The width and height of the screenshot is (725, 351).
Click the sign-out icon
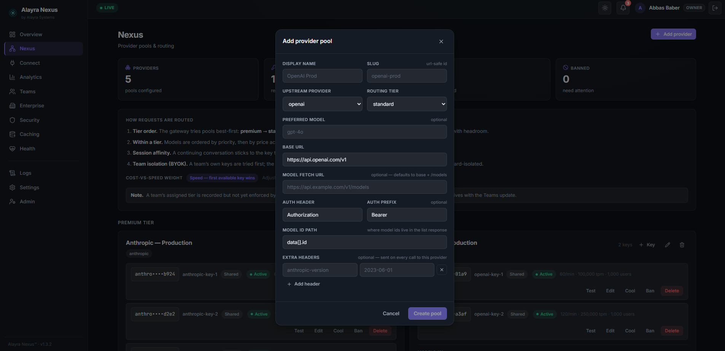click(715, 8)
